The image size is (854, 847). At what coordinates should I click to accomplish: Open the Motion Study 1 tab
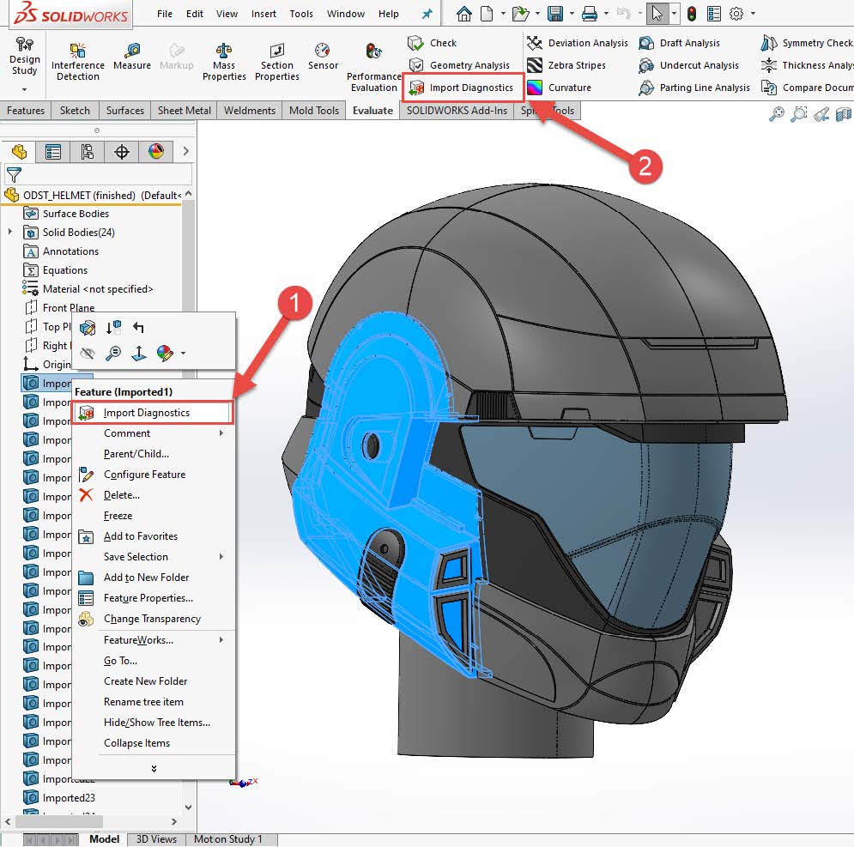pyautogui.click(x=228, y=838)
